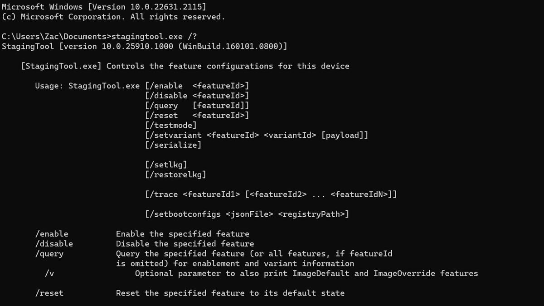This screenshot has width=544, height=306.
Task: Click 'Enable the specified feature' description
Action: click(183, 234)
